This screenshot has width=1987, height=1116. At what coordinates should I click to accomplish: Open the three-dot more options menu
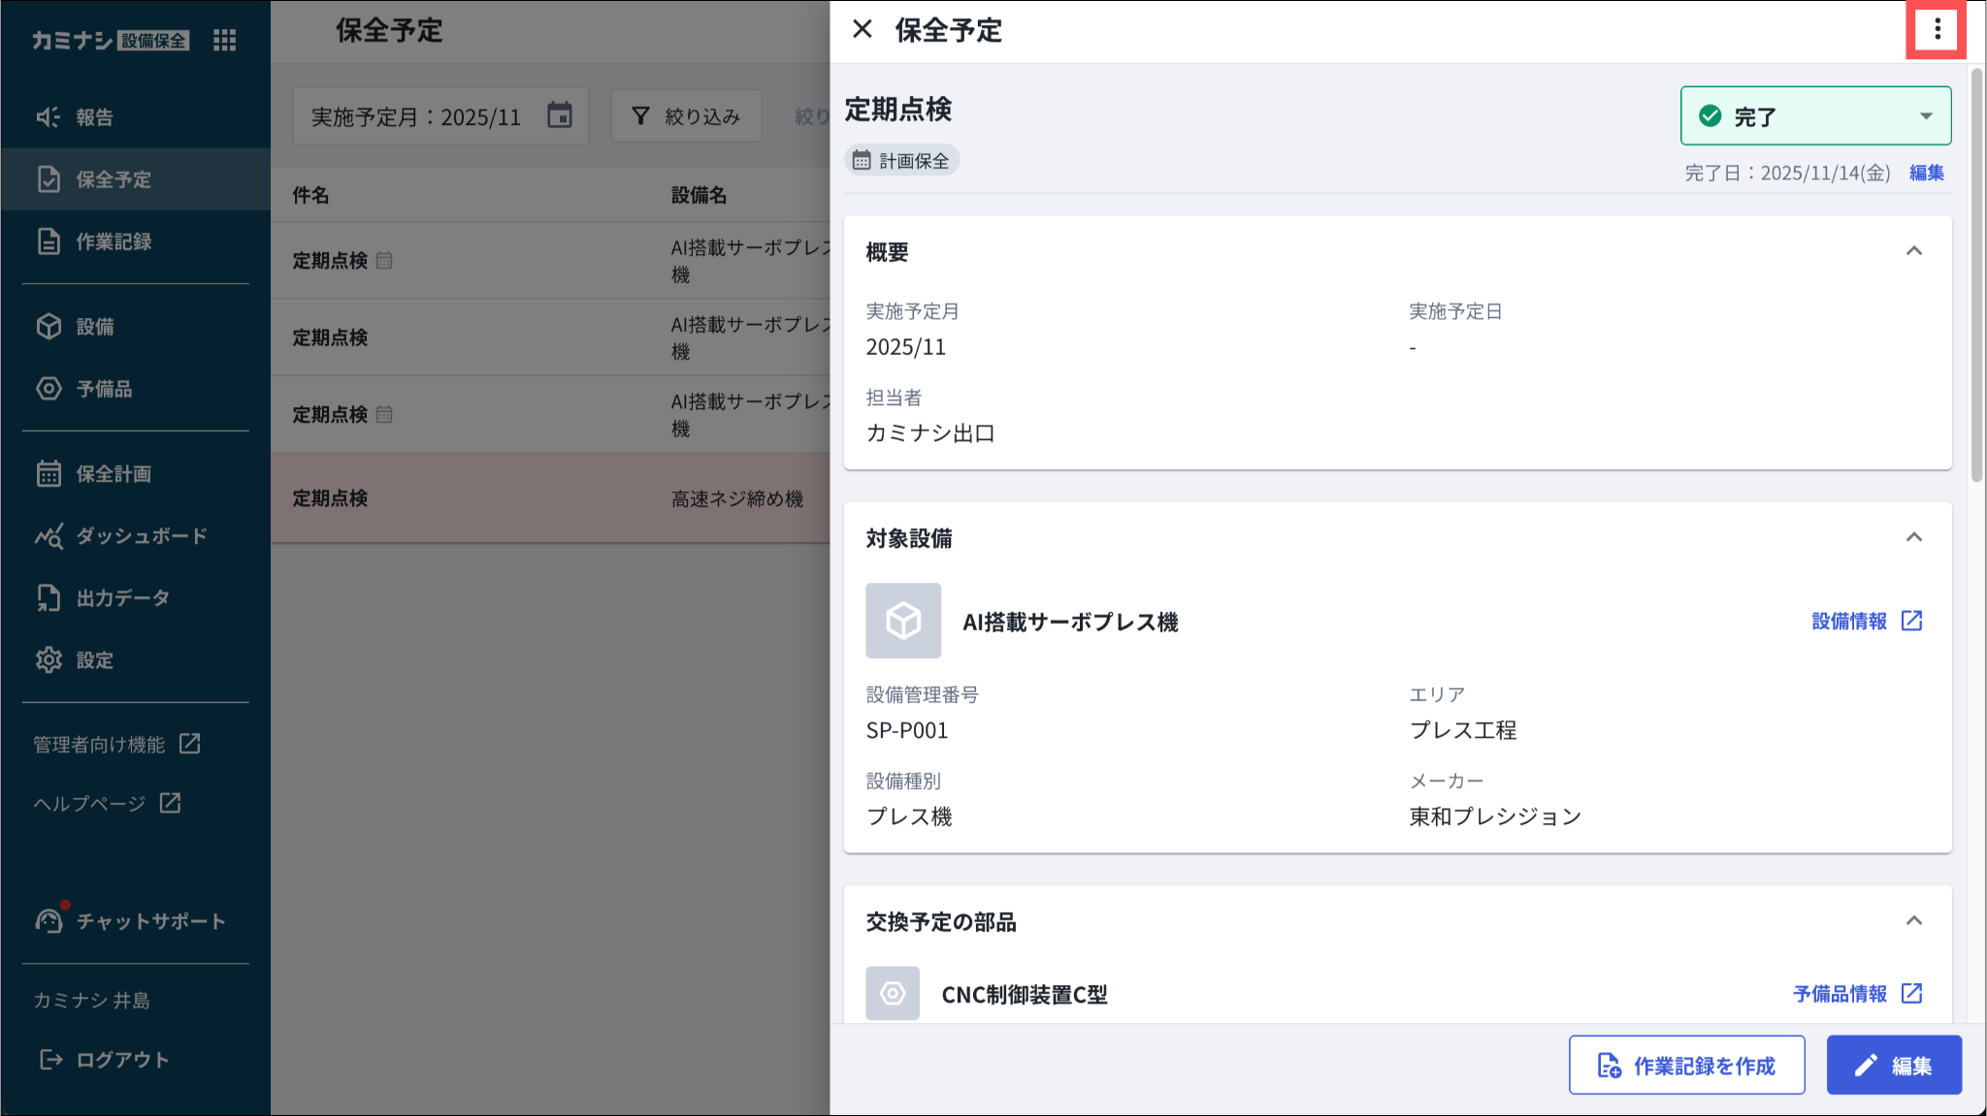click(x=1937, y=30)
